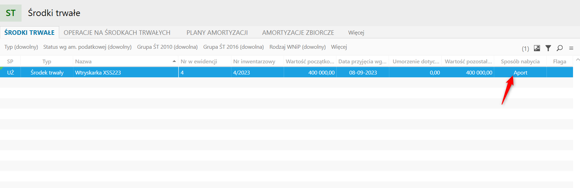Click the ST module icon
580x188 pixels.
11,13
